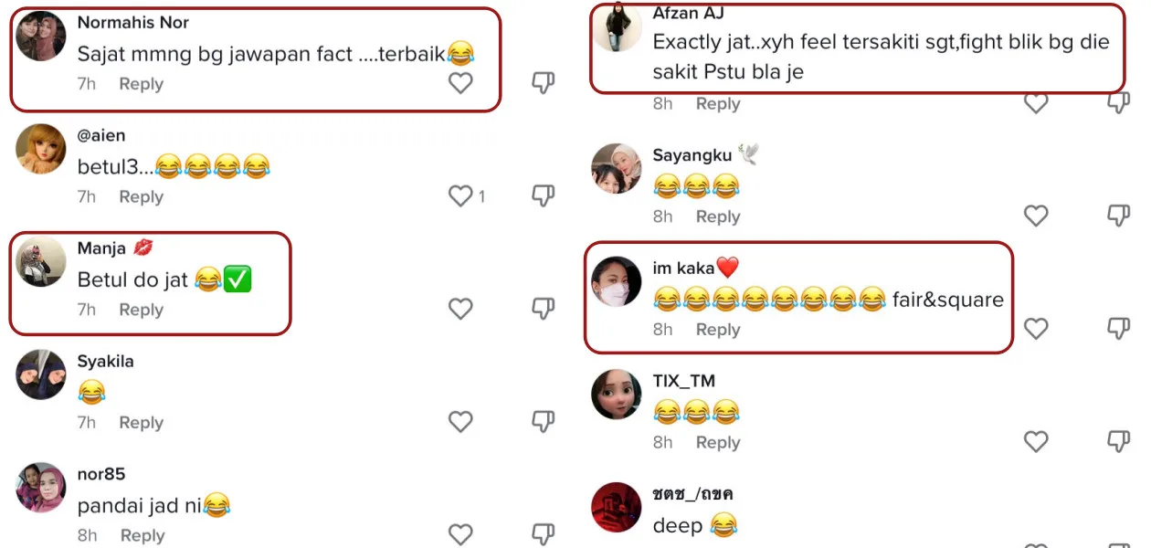The width and height of the screenshot is (1151, 548).
Task: Dislike Syakila's laughing emoji comment
Action: coord(544,421)
